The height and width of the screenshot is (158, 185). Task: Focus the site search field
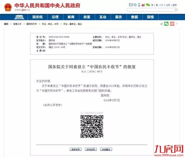(x=152, y=10)
